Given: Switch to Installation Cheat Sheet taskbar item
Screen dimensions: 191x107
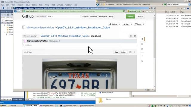Looking at the screenshot, I should pos(71,106).
